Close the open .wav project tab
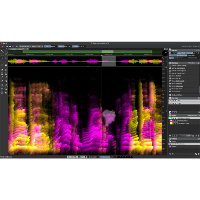 pos(27,49)
